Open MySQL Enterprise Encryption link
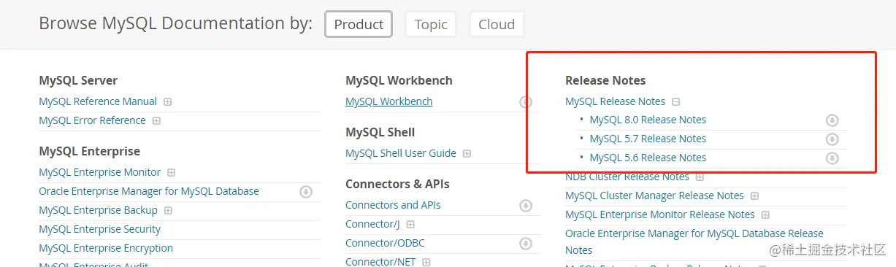Screen dimensions: 896x267 [106, 248]
